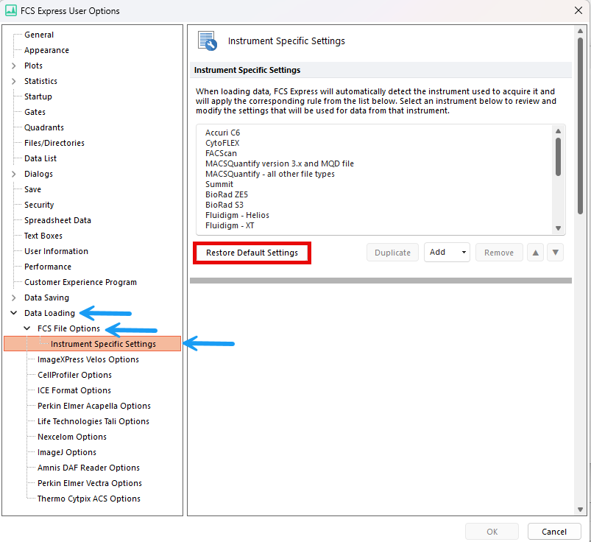Open the General options page
This screenshot has width=591, height=542.
coord(39,35)
